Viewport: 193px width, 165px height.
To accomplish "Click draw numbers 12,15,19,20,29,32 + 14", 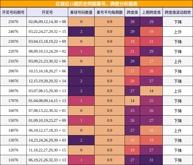I will 47,81.
